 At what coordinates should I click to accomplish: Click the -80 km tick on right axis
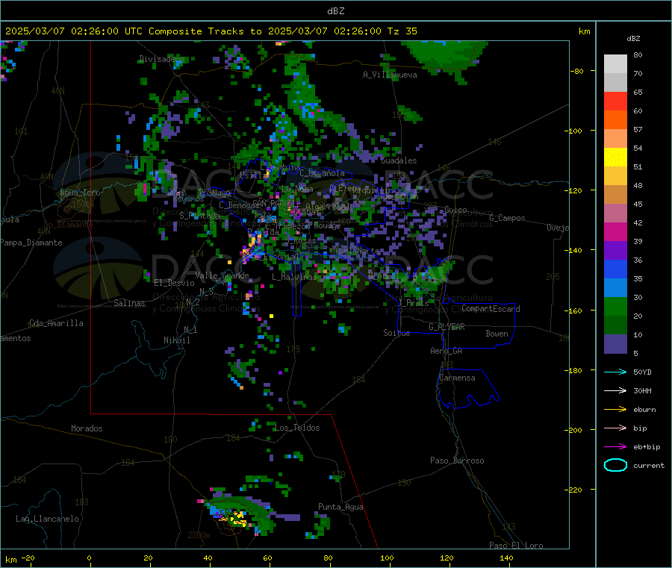576,71
